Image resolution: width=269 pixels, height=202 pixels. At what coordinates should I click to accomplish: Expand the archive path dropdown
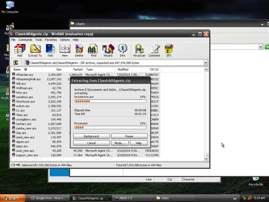point(206,63)
